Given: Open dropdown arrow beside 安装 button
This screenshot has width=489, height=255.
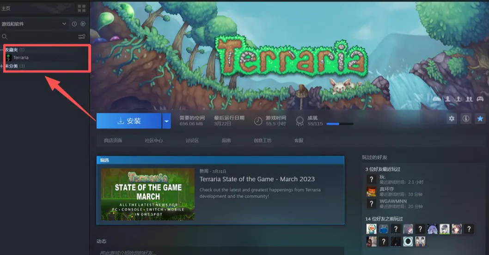Looking at the screenshot, I should (166, 121).
